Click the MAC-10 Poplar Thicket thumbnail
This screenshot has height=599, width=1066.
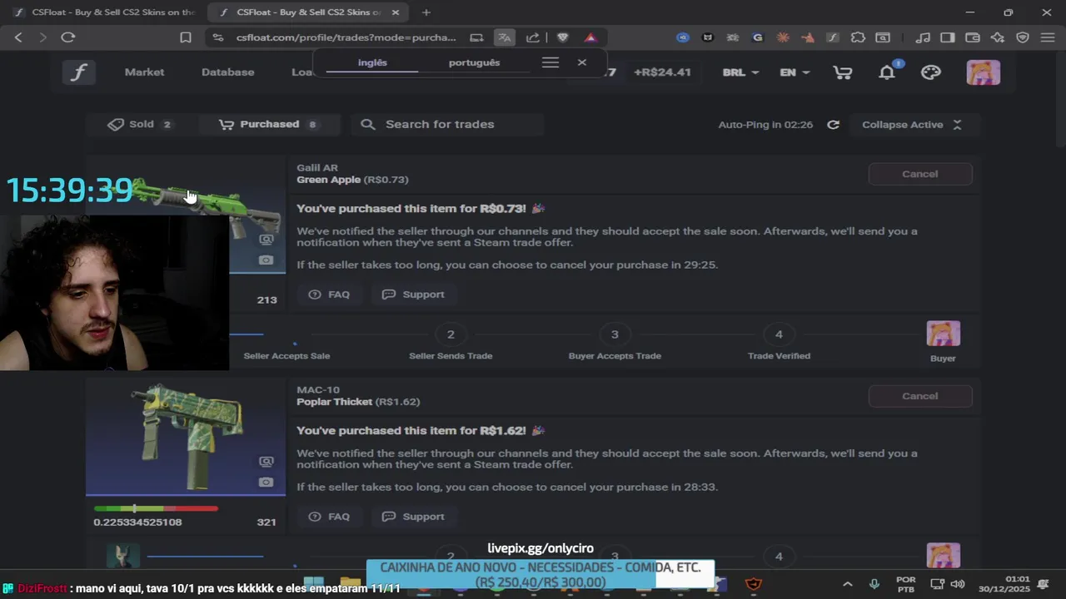(x=186, y=438)
